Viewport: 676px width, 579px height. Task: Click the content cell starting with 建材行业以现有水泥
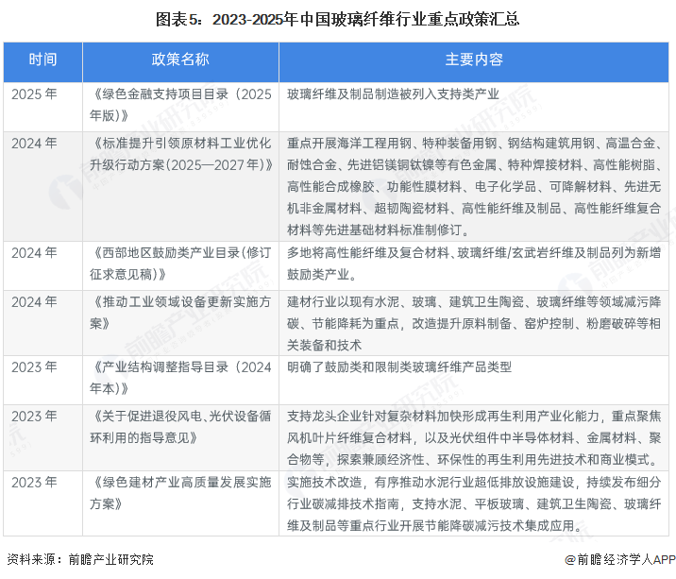click(x=474, y=323)
